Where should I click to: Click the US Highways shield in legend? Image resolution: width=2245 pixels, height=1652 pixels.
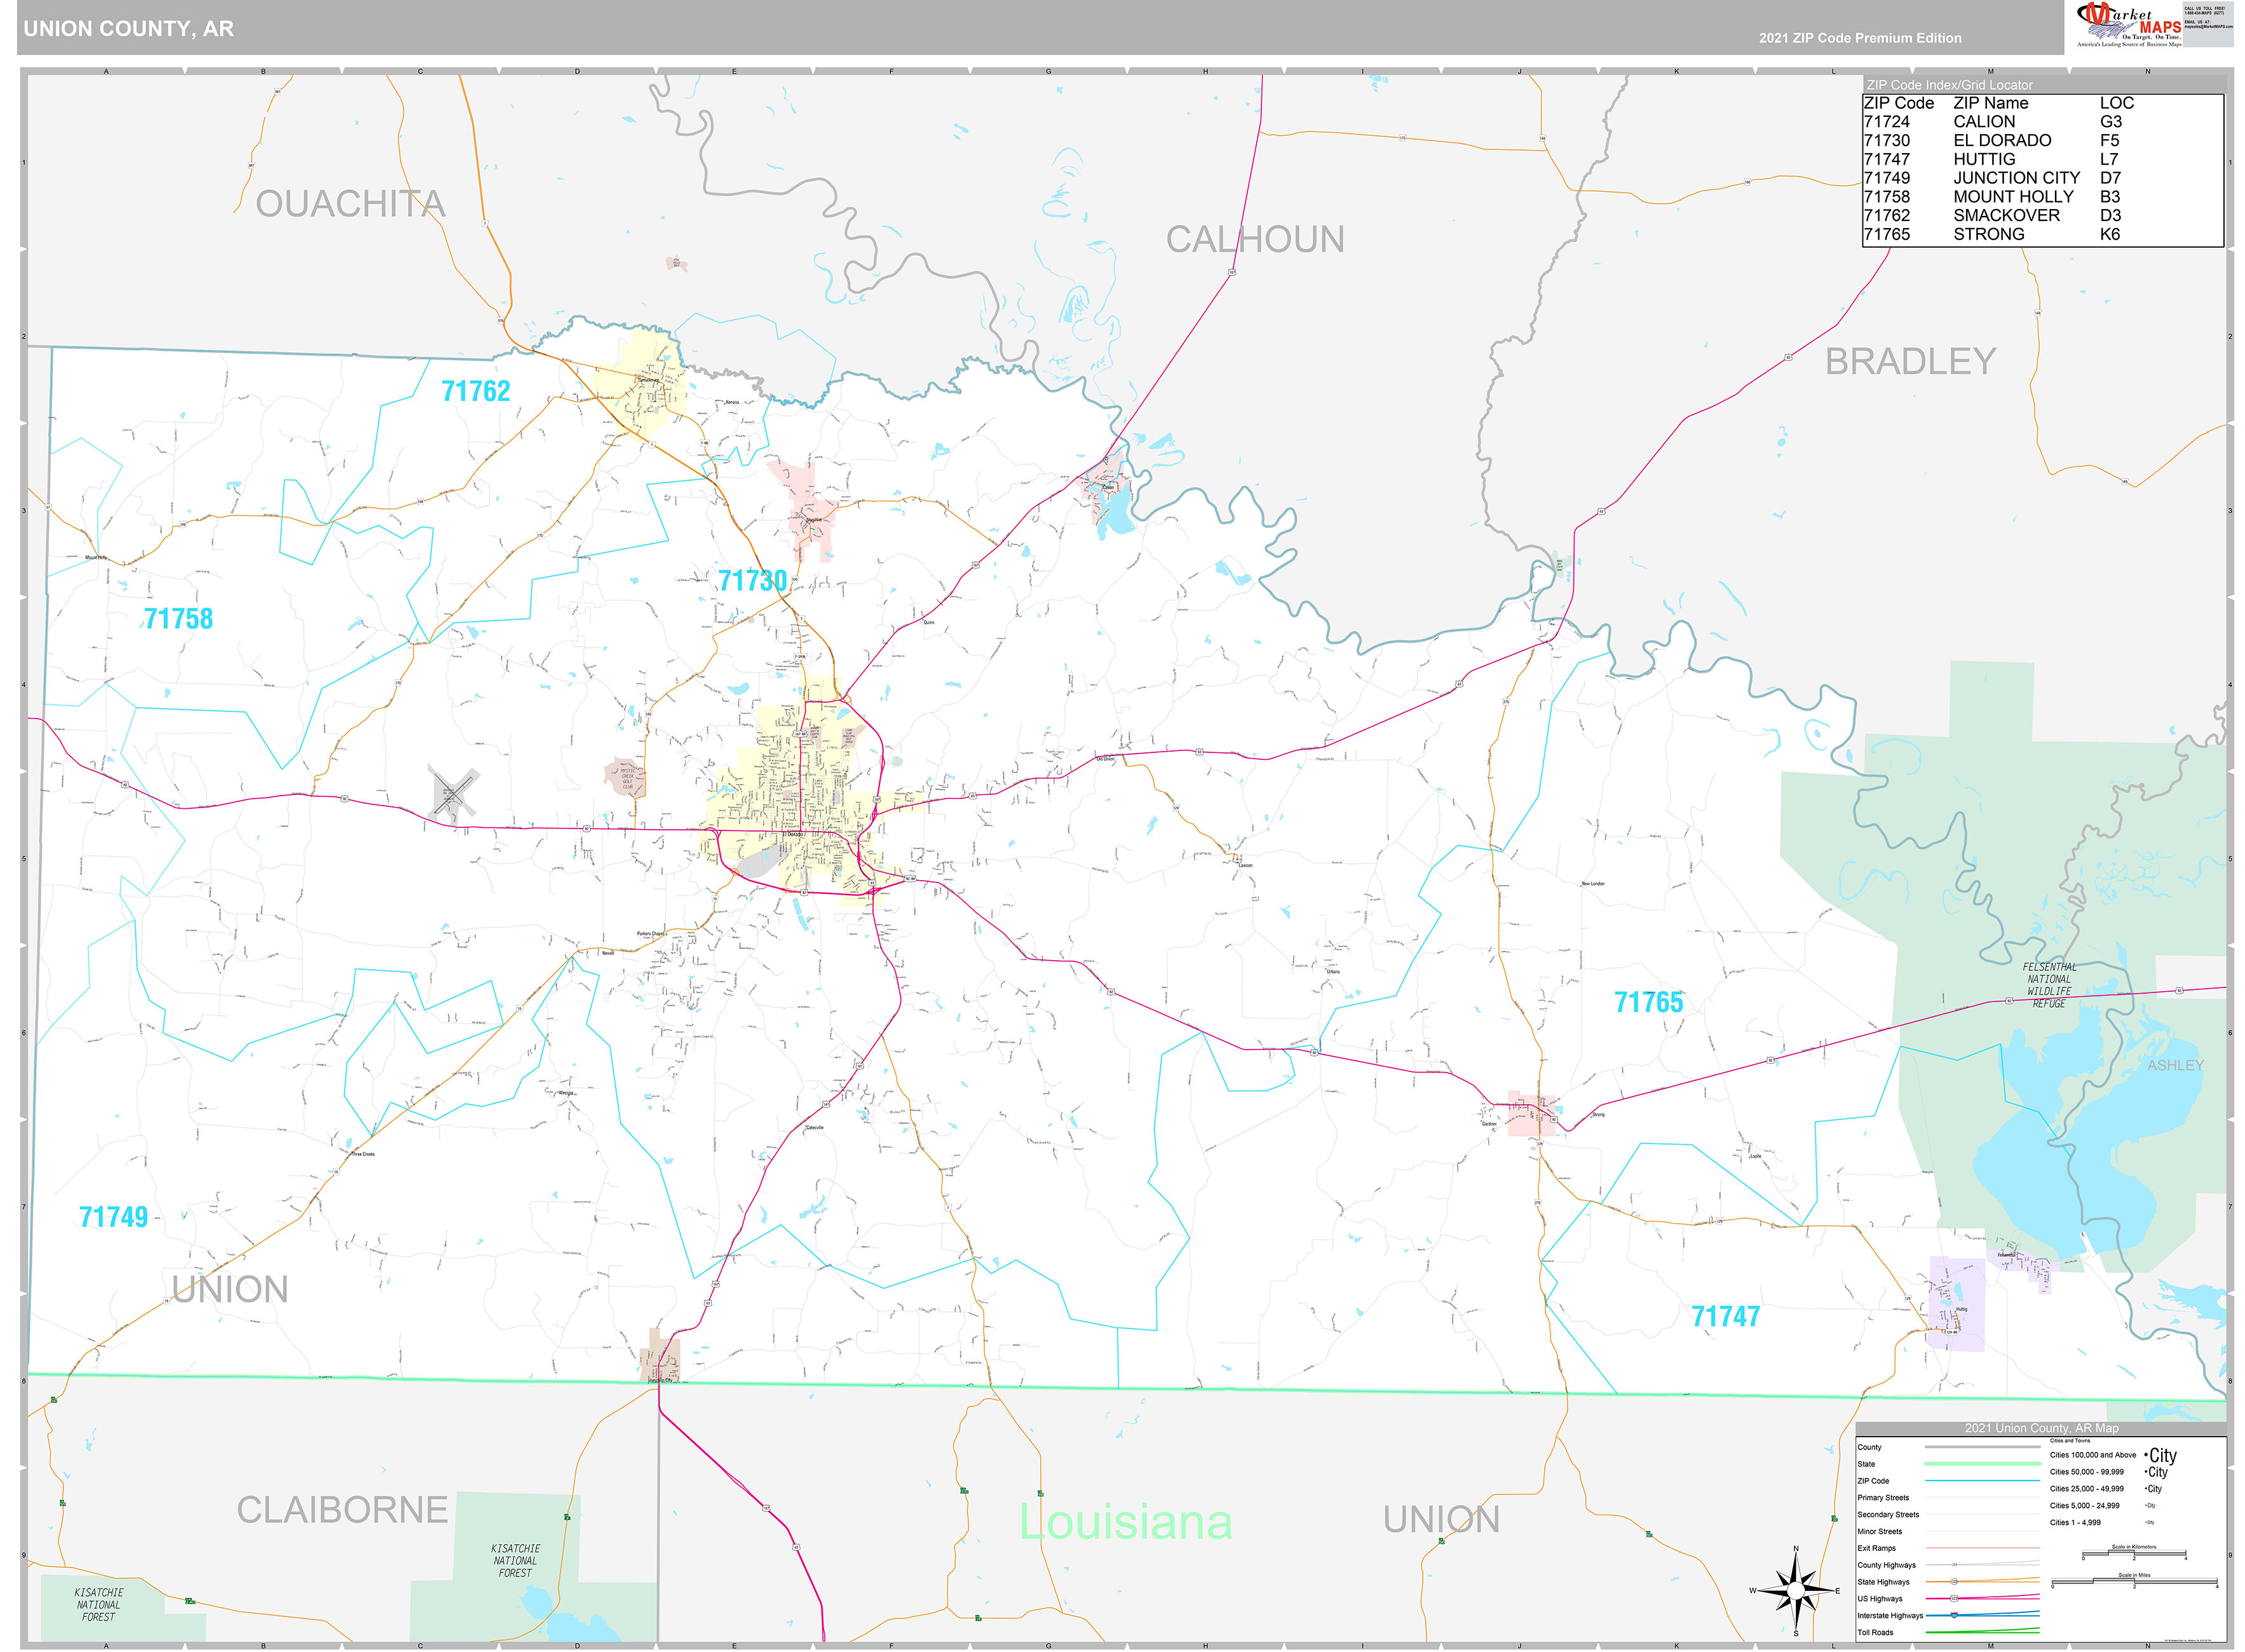tap(1955, 1598)
